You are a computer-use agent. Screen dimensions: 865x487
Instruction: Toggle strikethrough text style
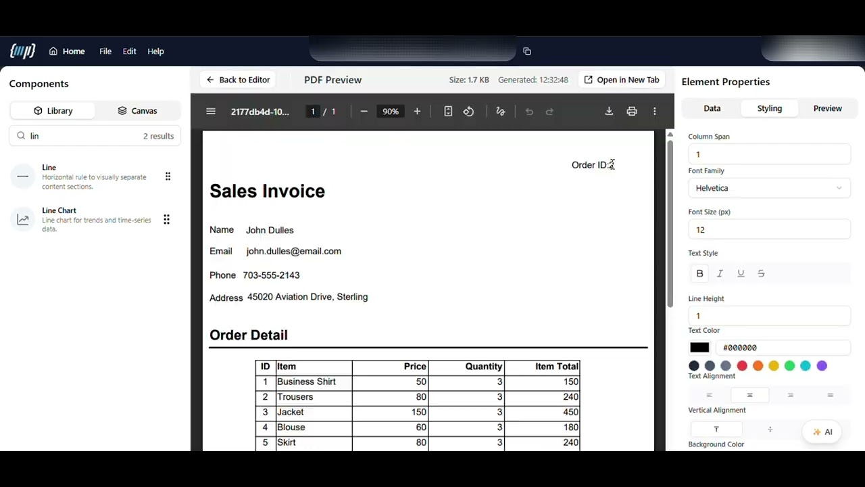pos(761,273)
